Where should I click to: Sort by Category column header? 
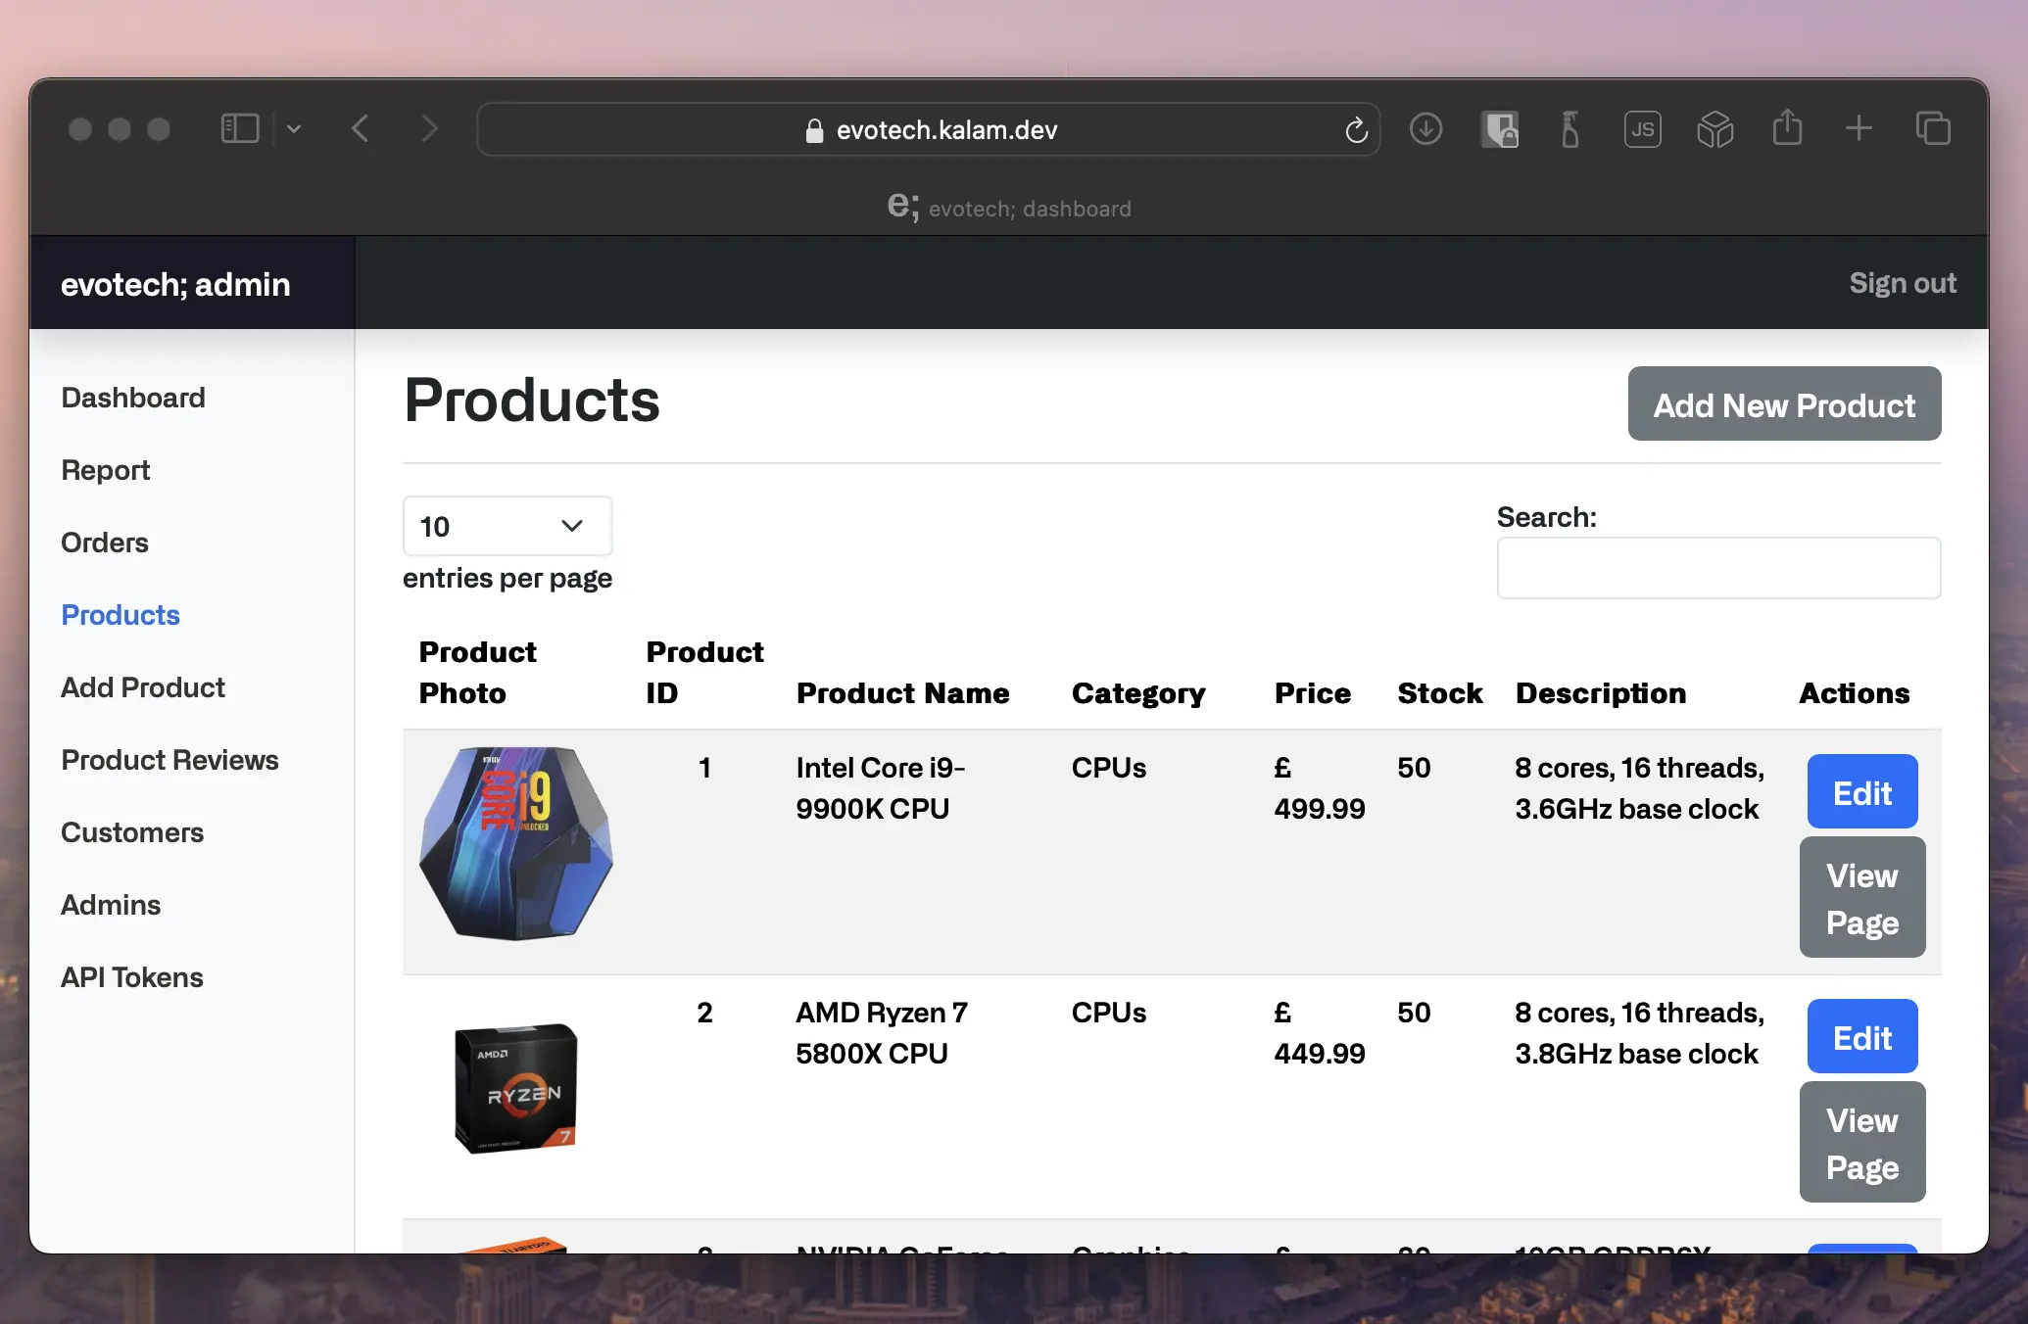coord(1138,693)
